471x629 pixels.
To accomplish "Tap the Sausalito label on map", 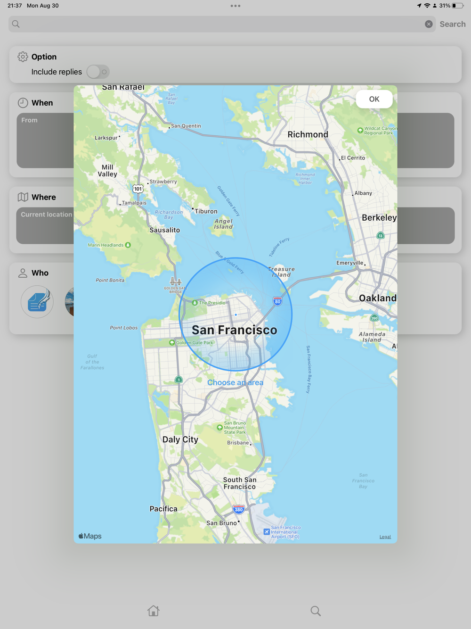I will click(165, 230).
